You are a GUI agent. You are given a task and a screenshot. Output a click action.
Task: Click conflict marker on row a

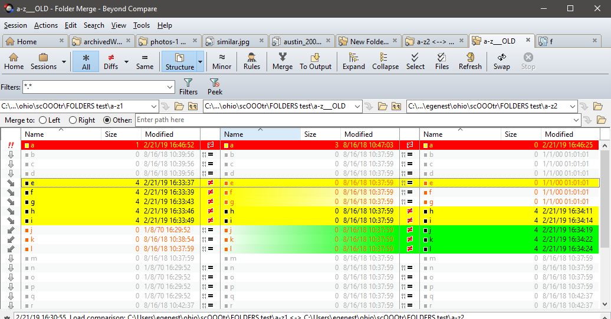(x=11, y=145)
